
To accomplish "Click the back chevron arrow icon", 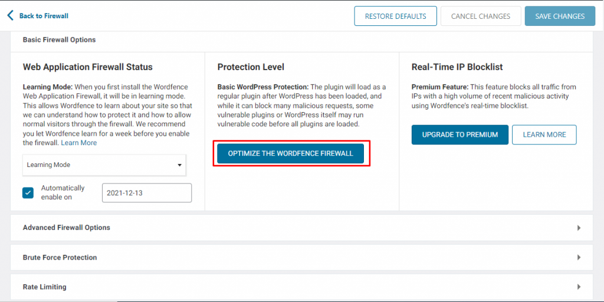I will tap(10, 16).
